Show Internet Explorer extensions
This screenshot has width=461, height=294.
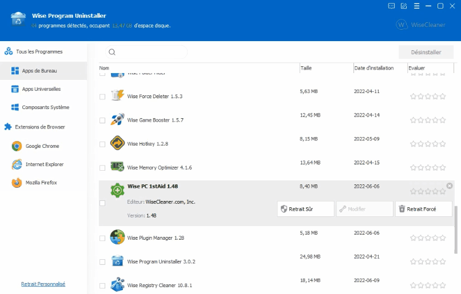pyautogui.click(x=43, y=164)
